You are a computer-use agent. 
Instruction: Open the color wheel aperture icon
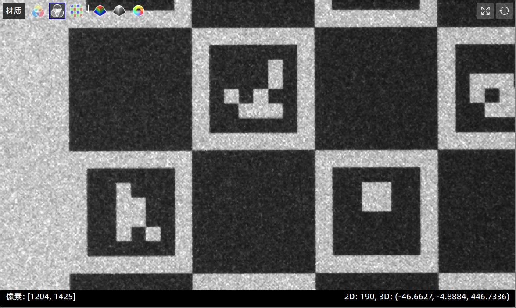(138, 11)
